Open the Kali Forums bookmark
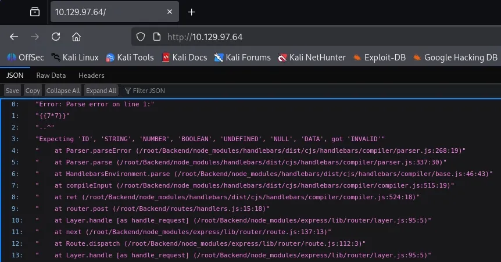Viewport: 501px width, 262px height. pyautogui.click(x=242, y=58)
